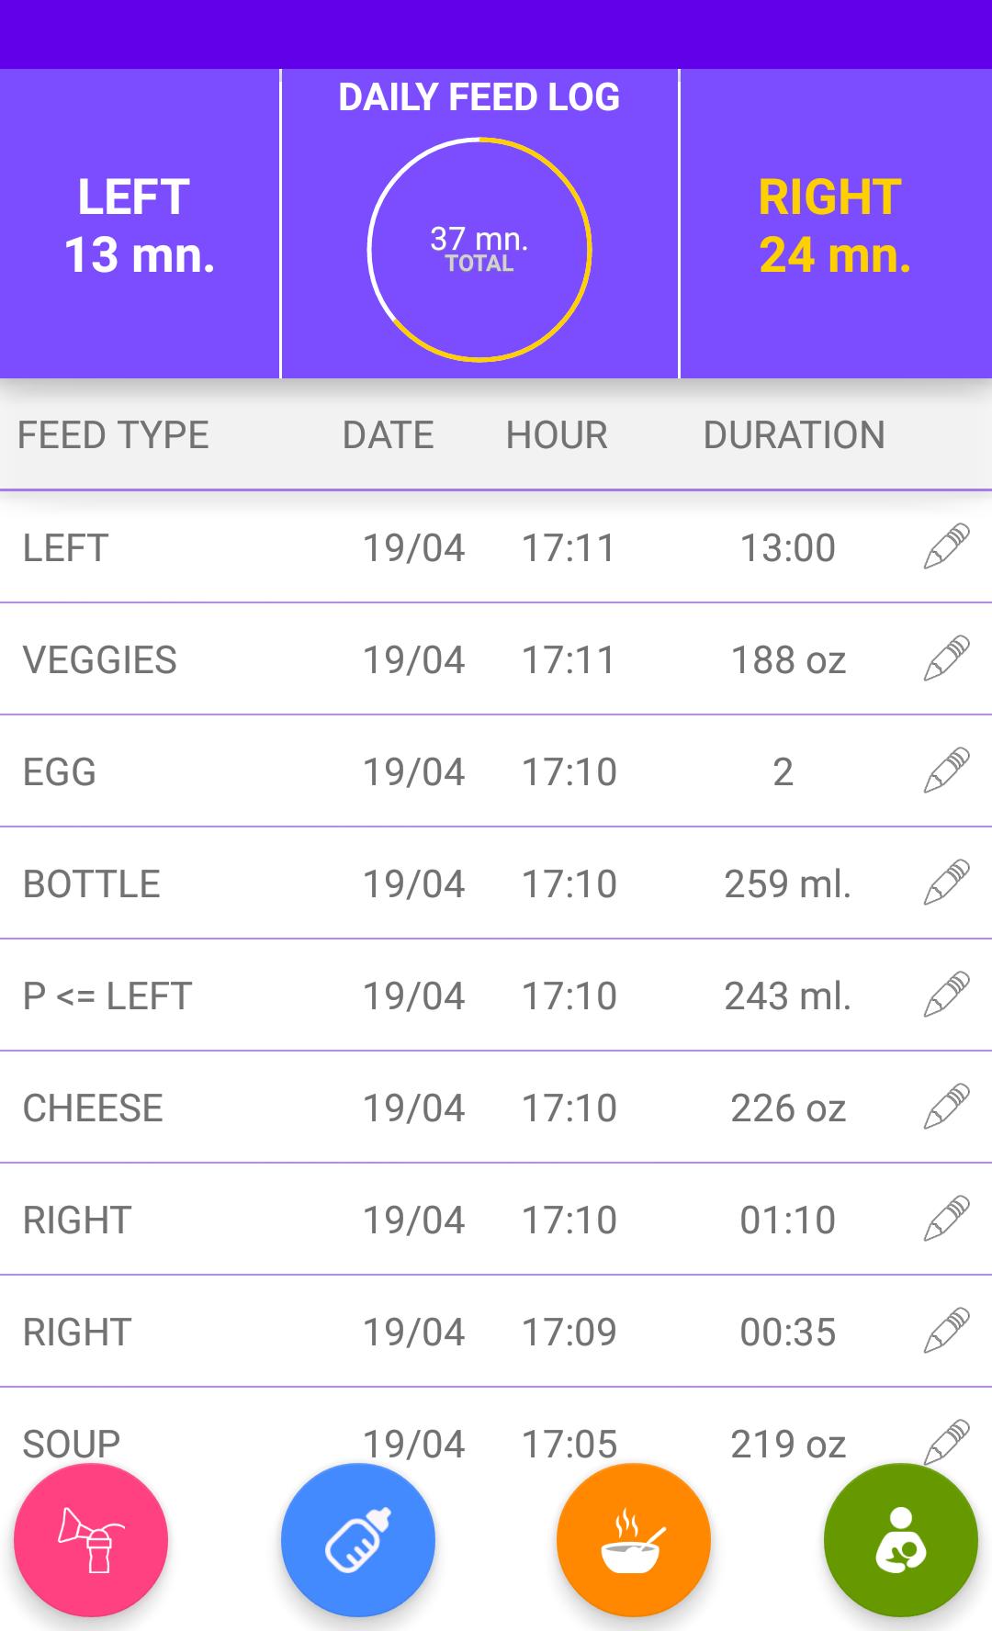Tap the HOUR column header
This screenshot has width=992, height=1631.
click(557, 435)
